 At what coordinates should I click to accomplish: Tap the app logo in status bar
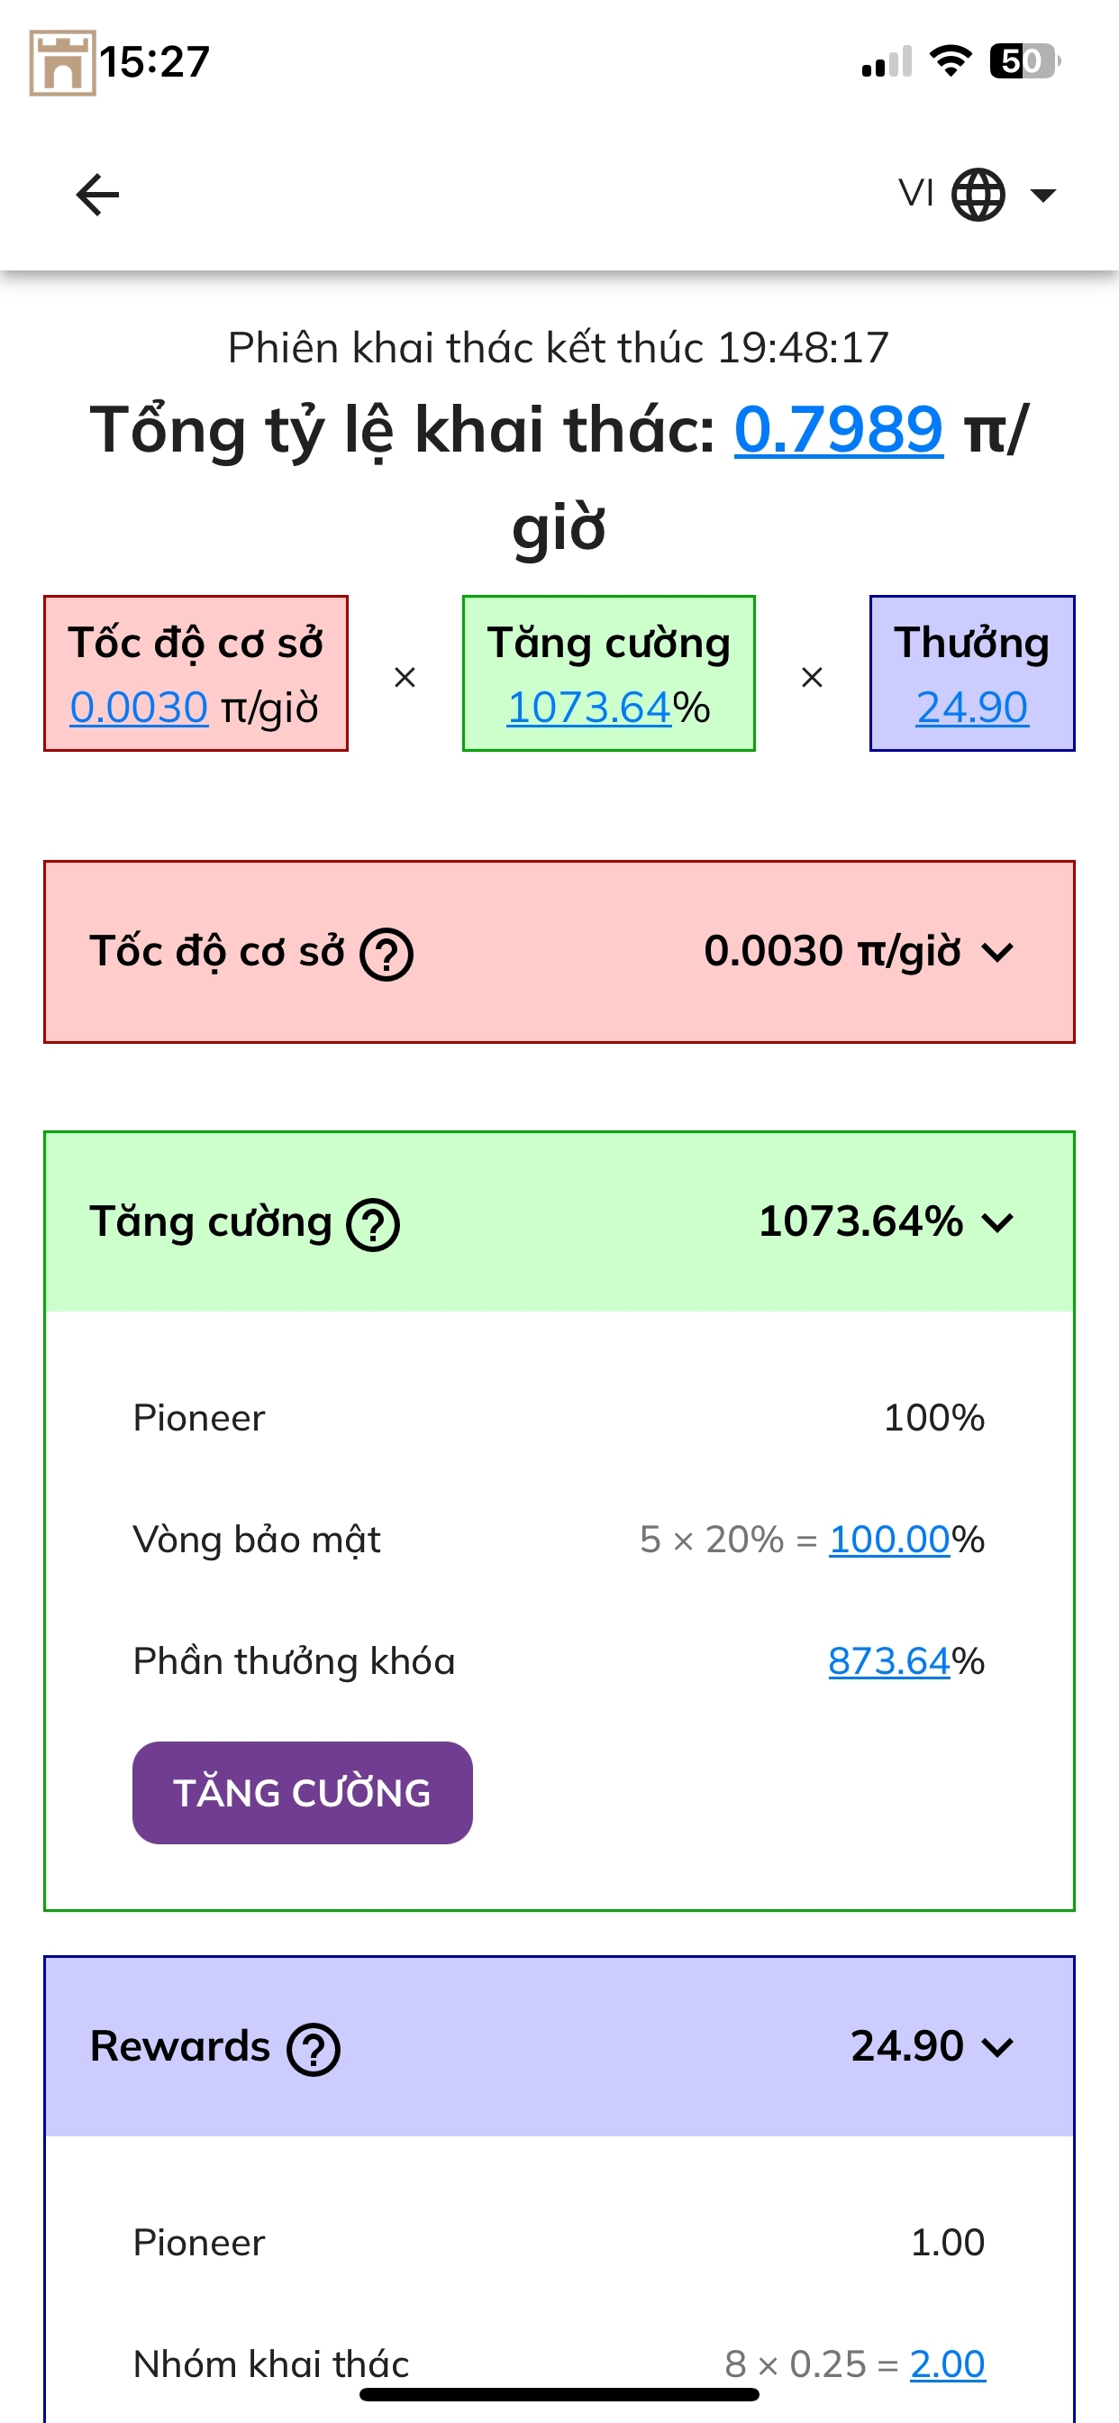coord(62,63)
